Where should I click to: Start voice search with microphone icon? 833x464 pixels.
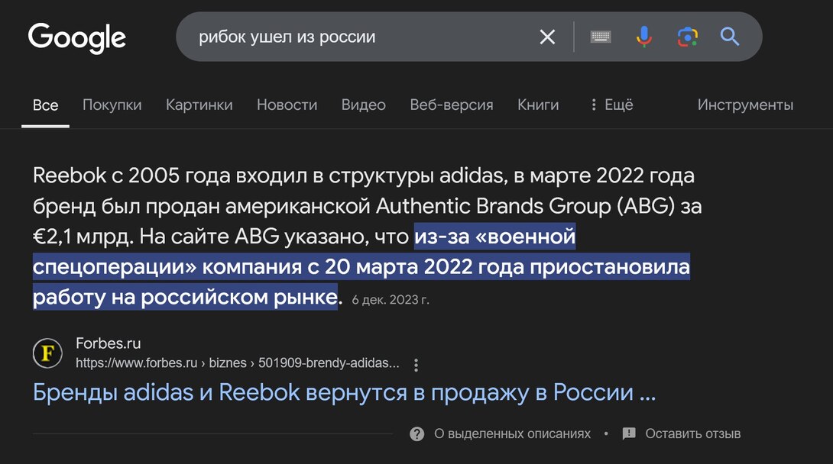644,37
